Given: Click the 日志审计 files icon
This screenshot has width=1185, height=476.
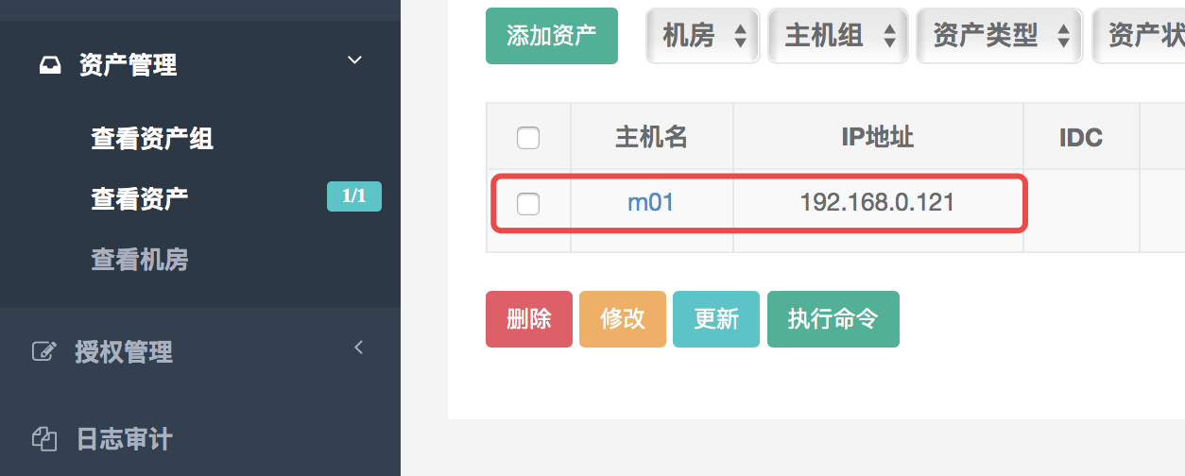Looking at the screenshot, I should pos(44,439).
